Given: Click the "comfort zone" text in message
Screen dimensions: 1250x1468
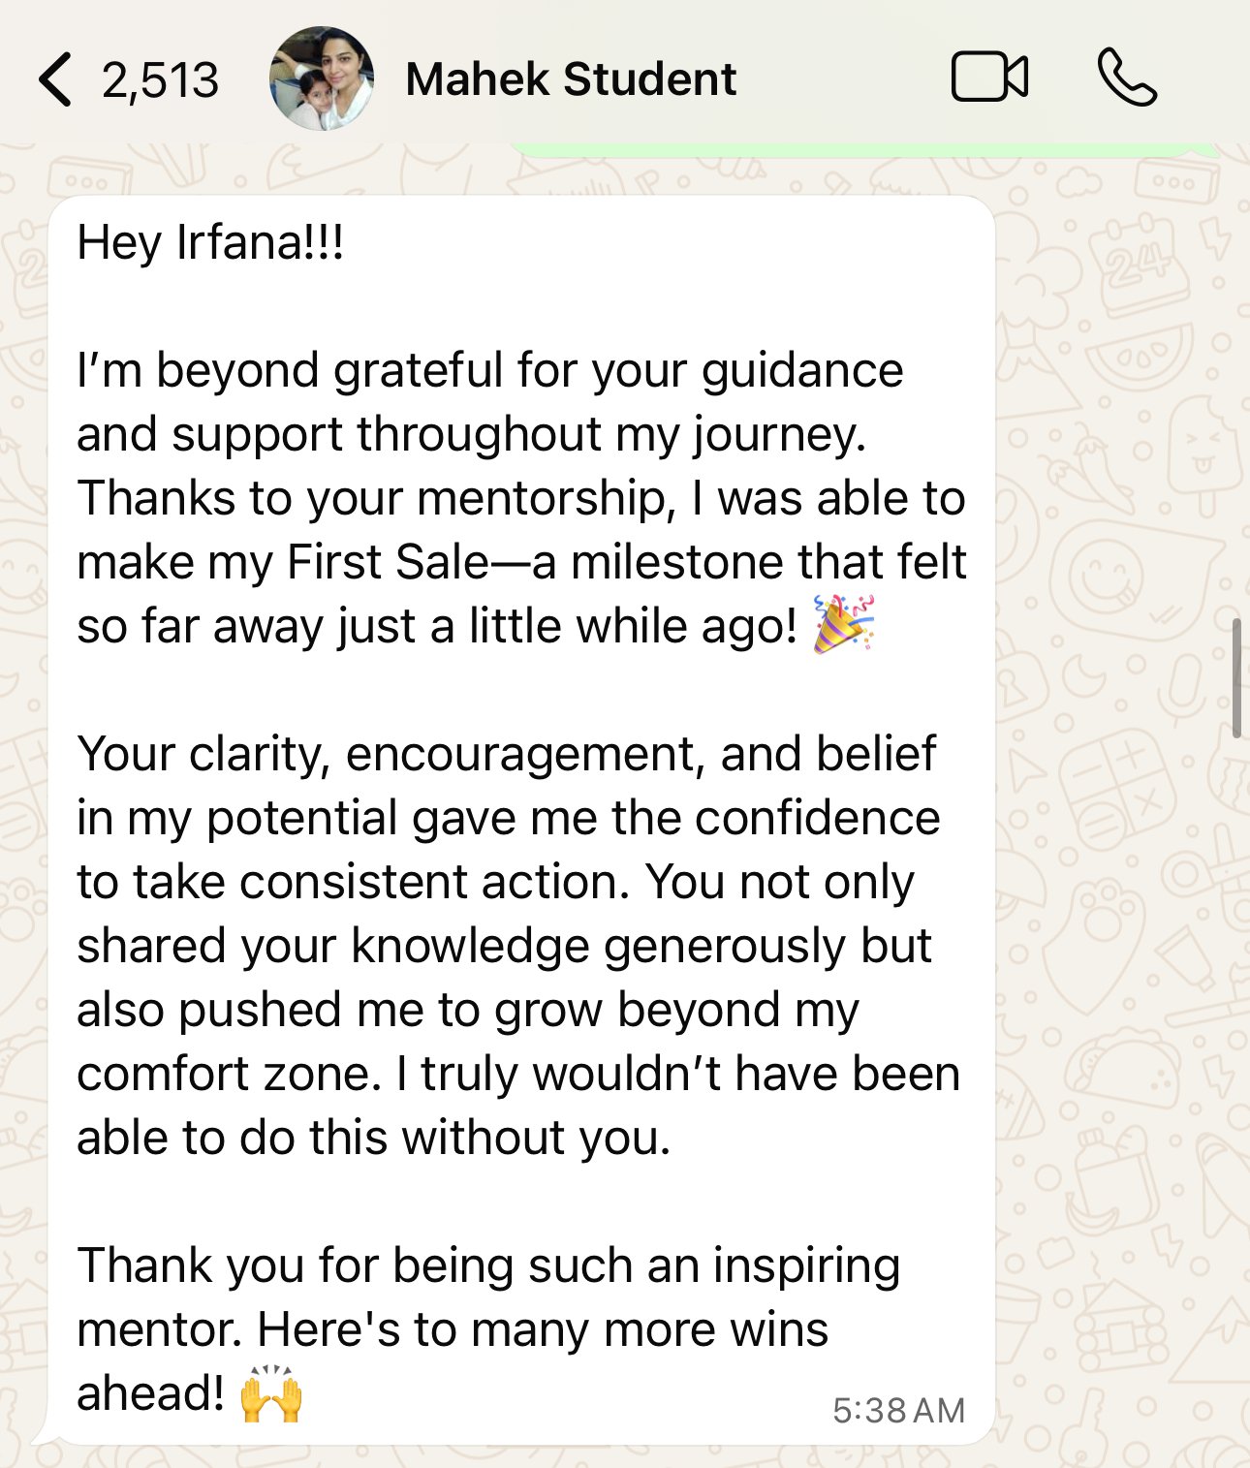Looking at the screenshot, I should pos(229,1074).
